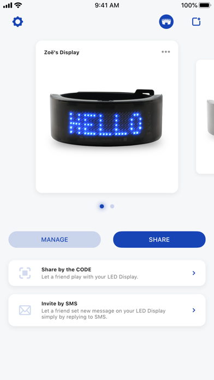Tap the Wi-Fi indicator in status bar
Viewport: 214px width, 380px height.
point(18,5)
